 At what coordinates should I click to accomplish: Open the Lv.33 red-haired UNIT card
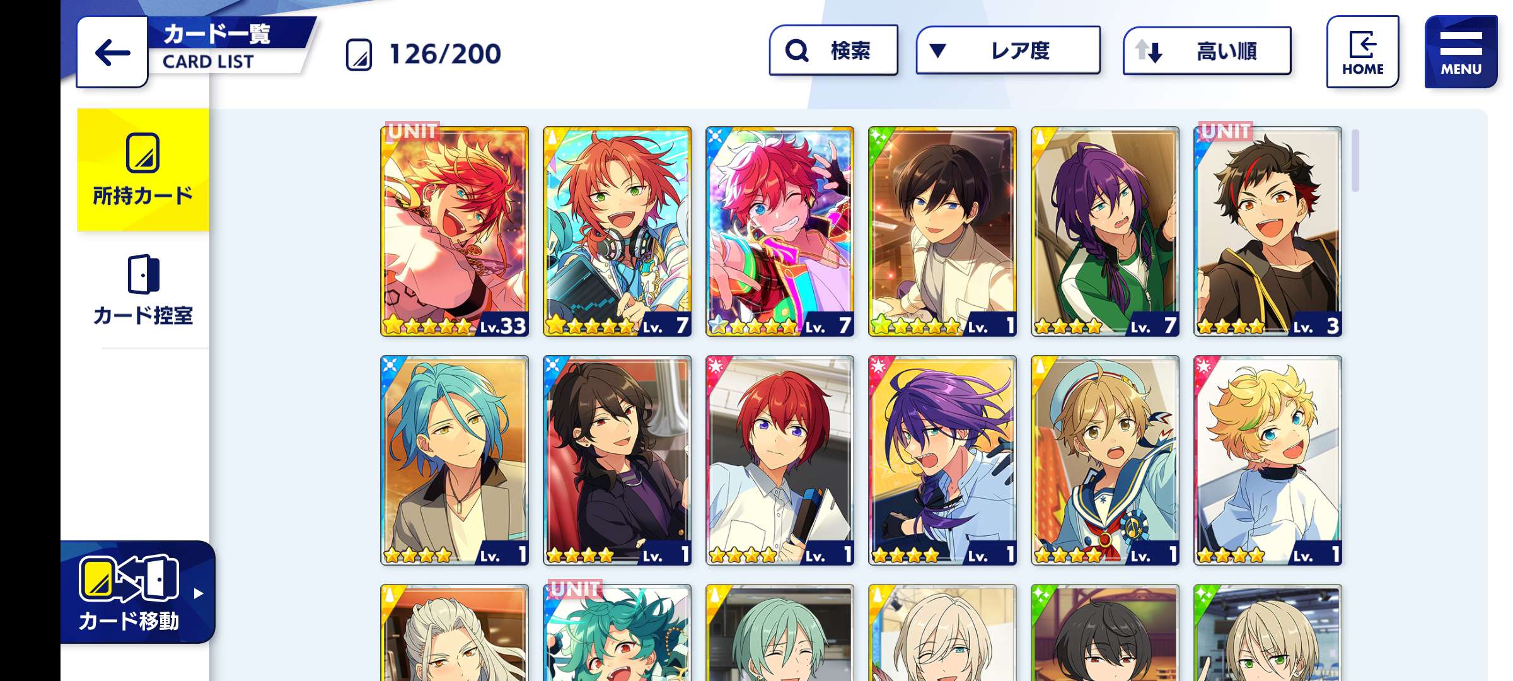[455, 231]
